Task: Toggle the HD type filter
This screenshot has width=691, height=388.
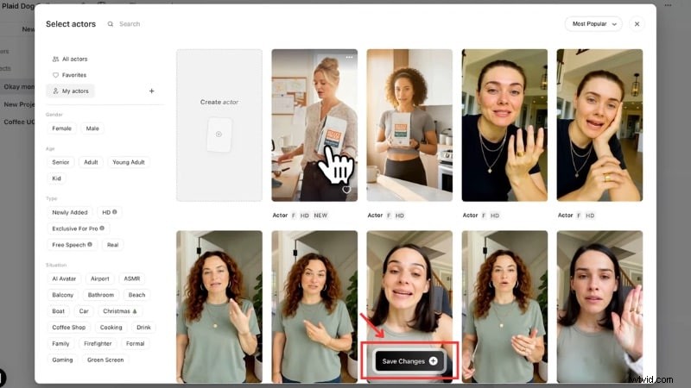Action: click(110, 212)
